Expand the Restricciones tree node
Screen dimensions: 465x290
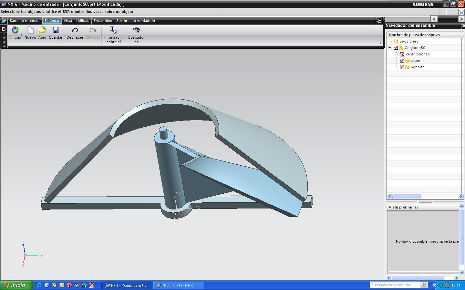click(x=396, y=54)
